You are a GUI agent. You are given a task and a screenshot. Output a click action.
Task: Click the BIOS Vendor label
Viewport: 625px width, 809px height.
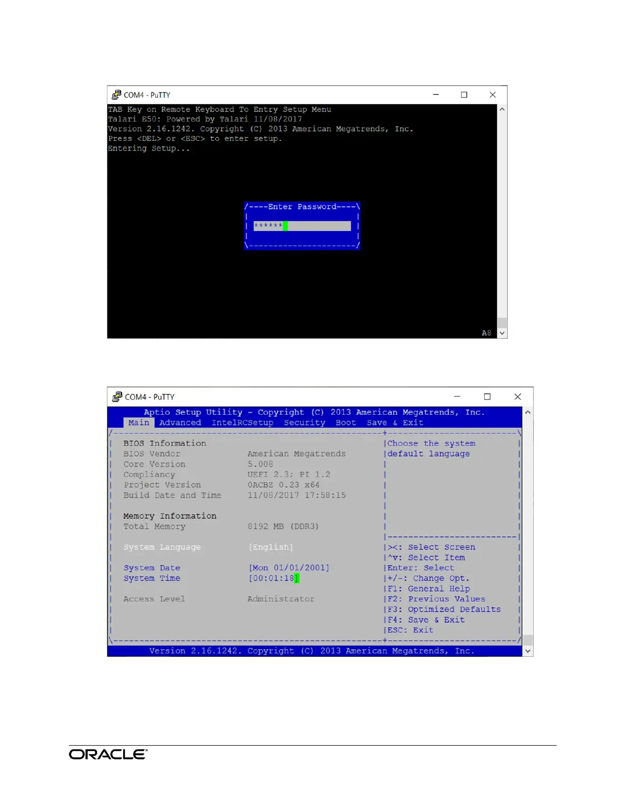point(152,454)
